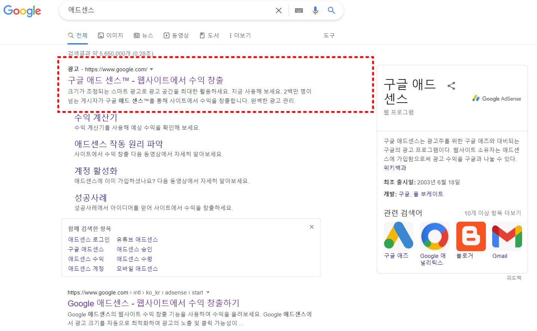
Task: Click the Gmail label text
Action: (500, 256)
